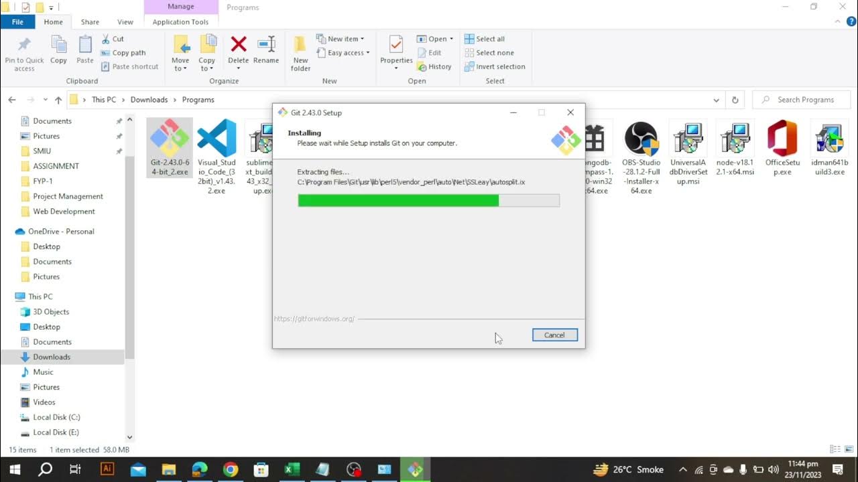Open SMIU folder in navigation pane
The height and width of the screenshot is (482, 858).
click(x=42, y=151)
